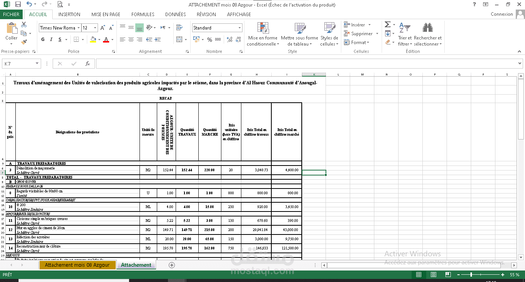
Task: Click the Merge and Center icon
Action: 179,39
